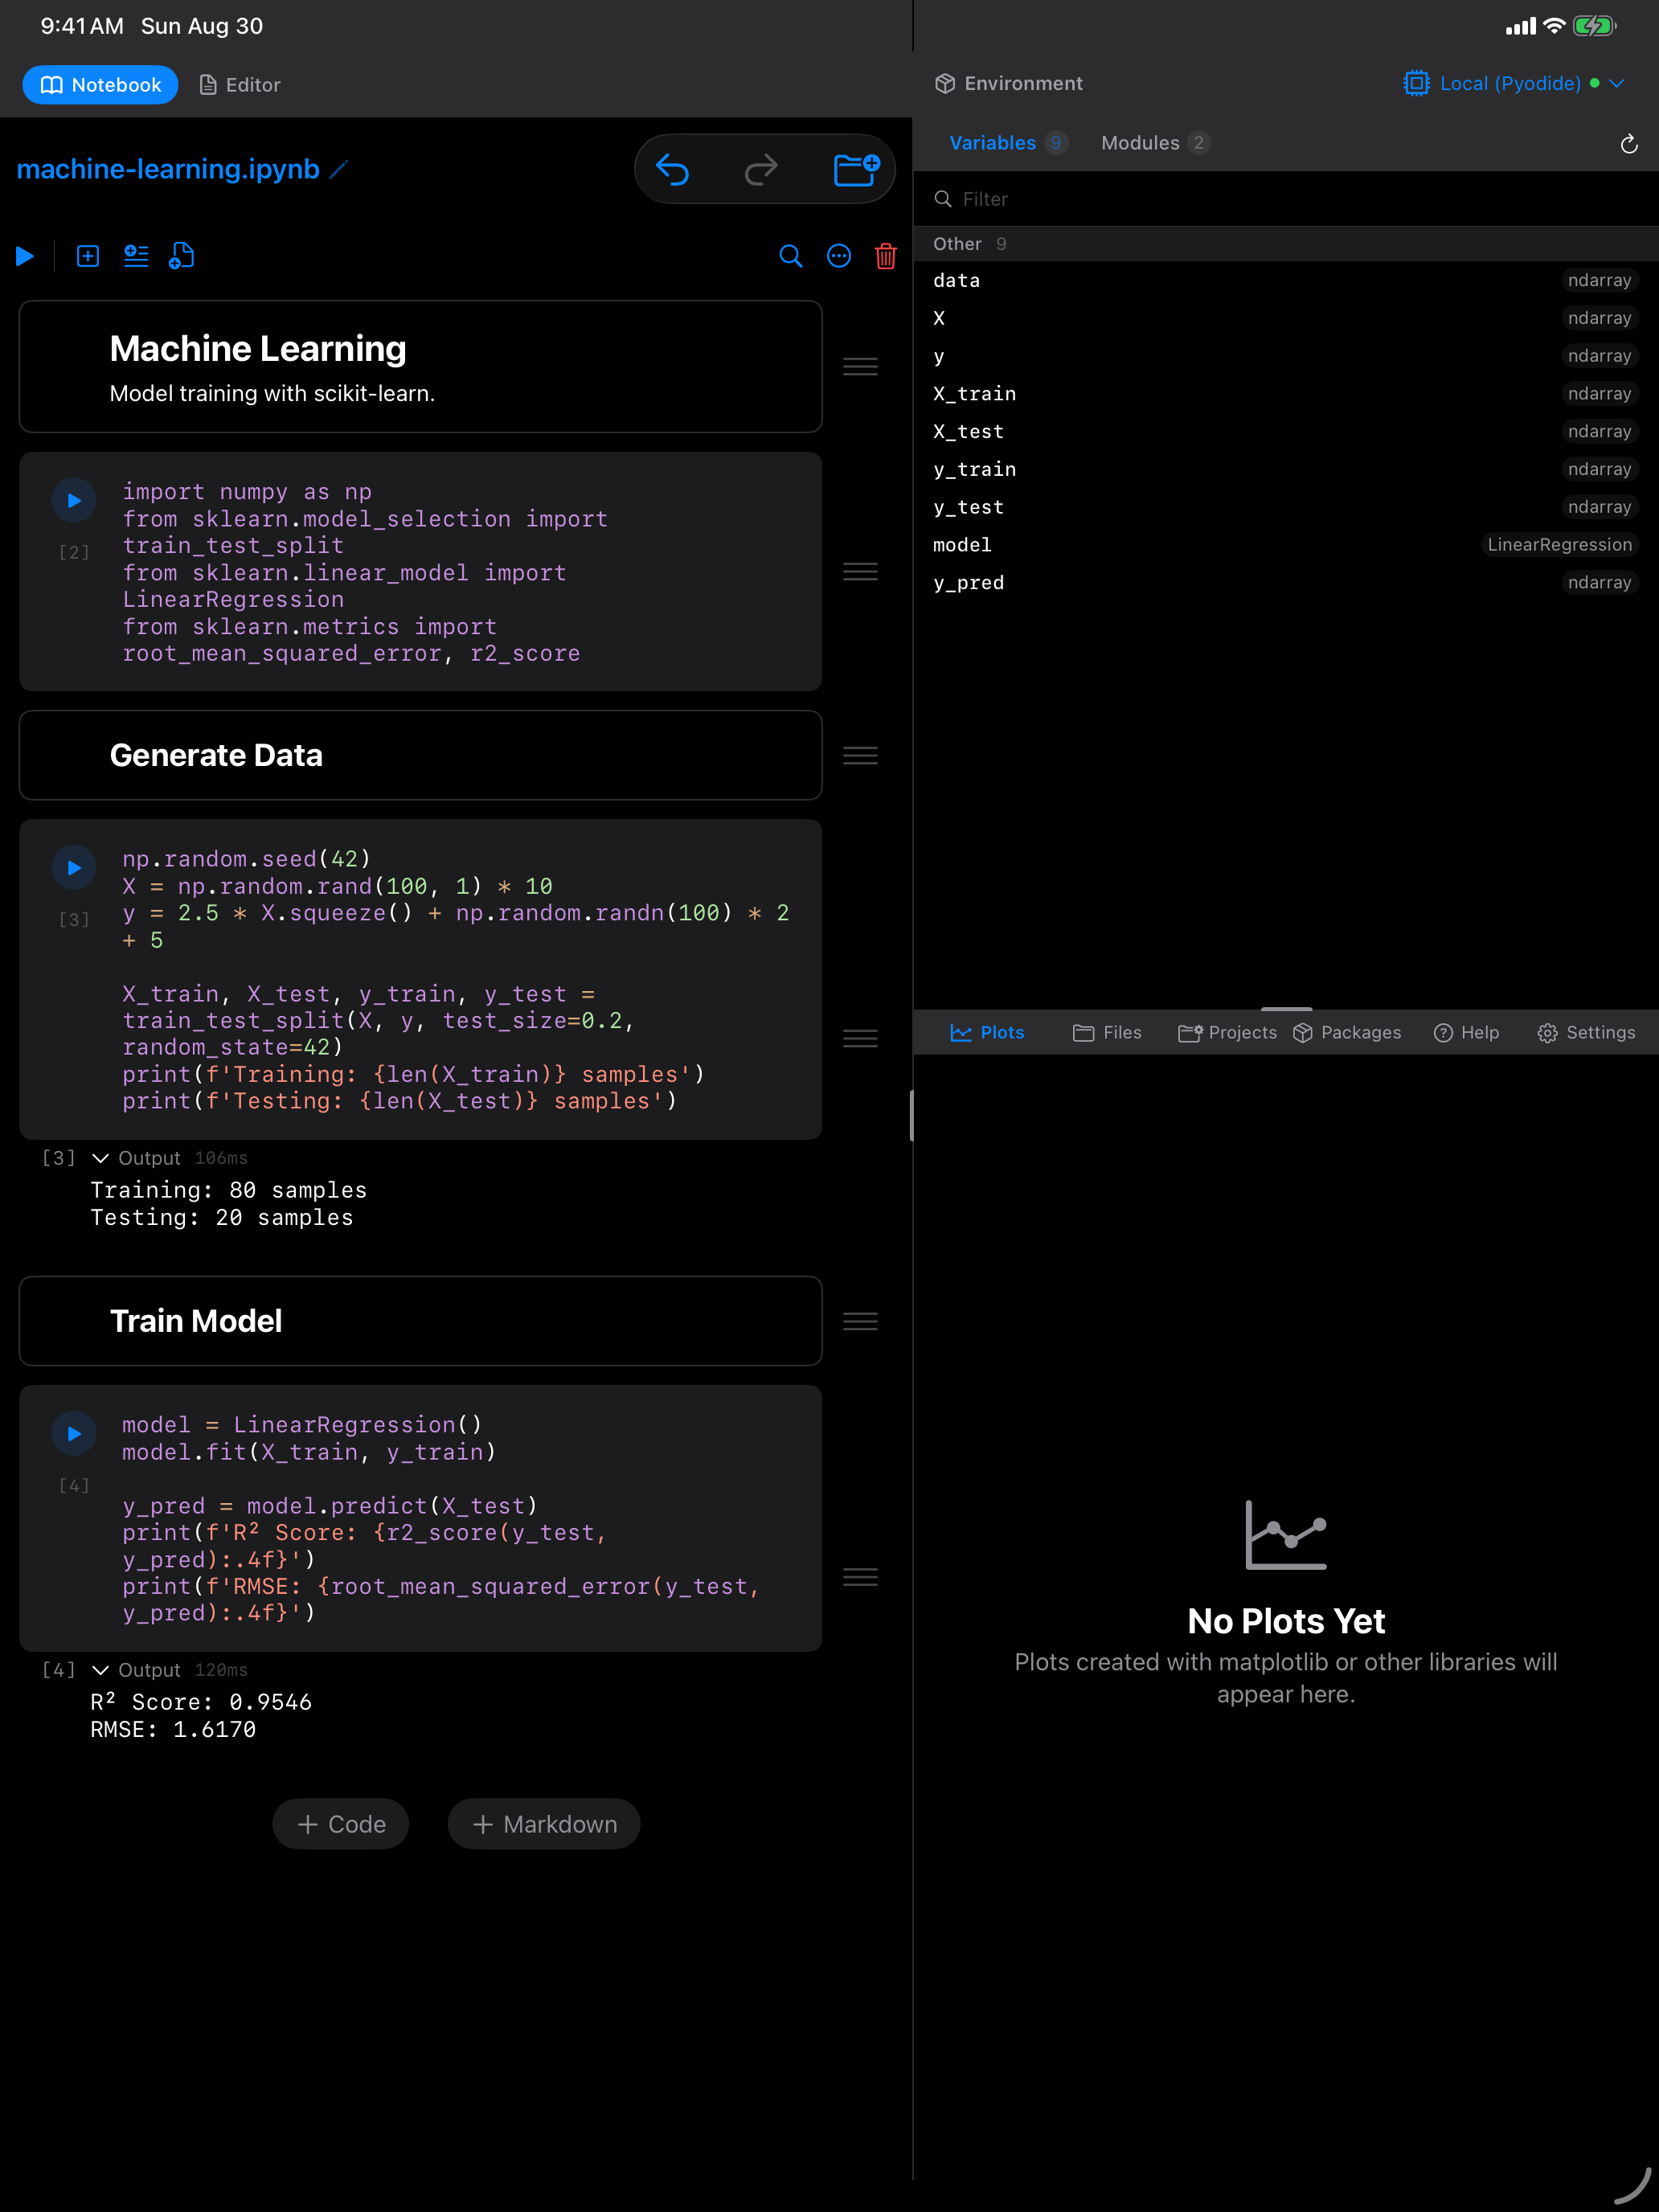Screen dimensions: 1659x2212
Task: Delete the cell with the red trash icon
Action: click(x=885, y=257)
